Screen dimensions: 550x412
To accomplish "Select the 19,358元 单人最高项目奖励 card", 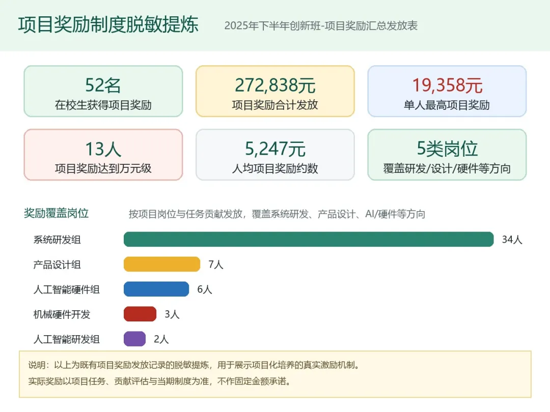I will pyautogui.click(x=447, y=91).
